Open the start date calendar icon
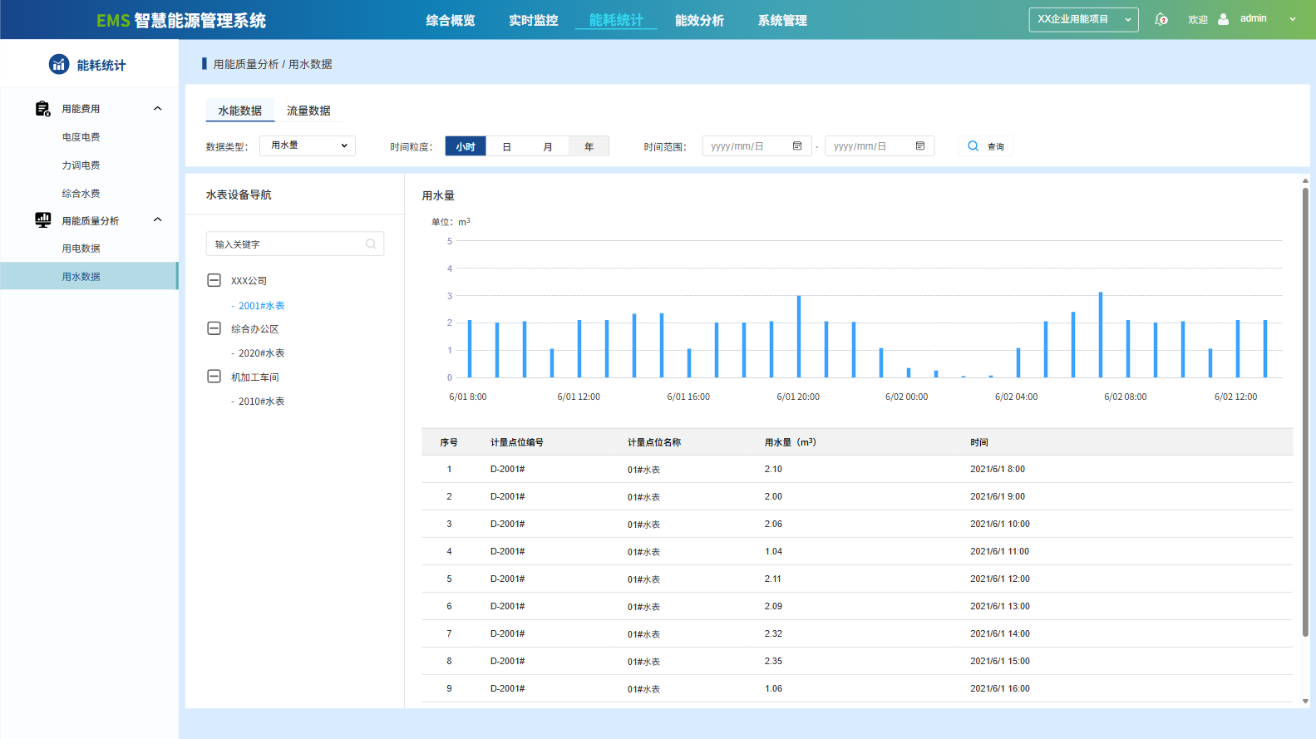The height and width of the screenshot is (739, 1316). 797,146
